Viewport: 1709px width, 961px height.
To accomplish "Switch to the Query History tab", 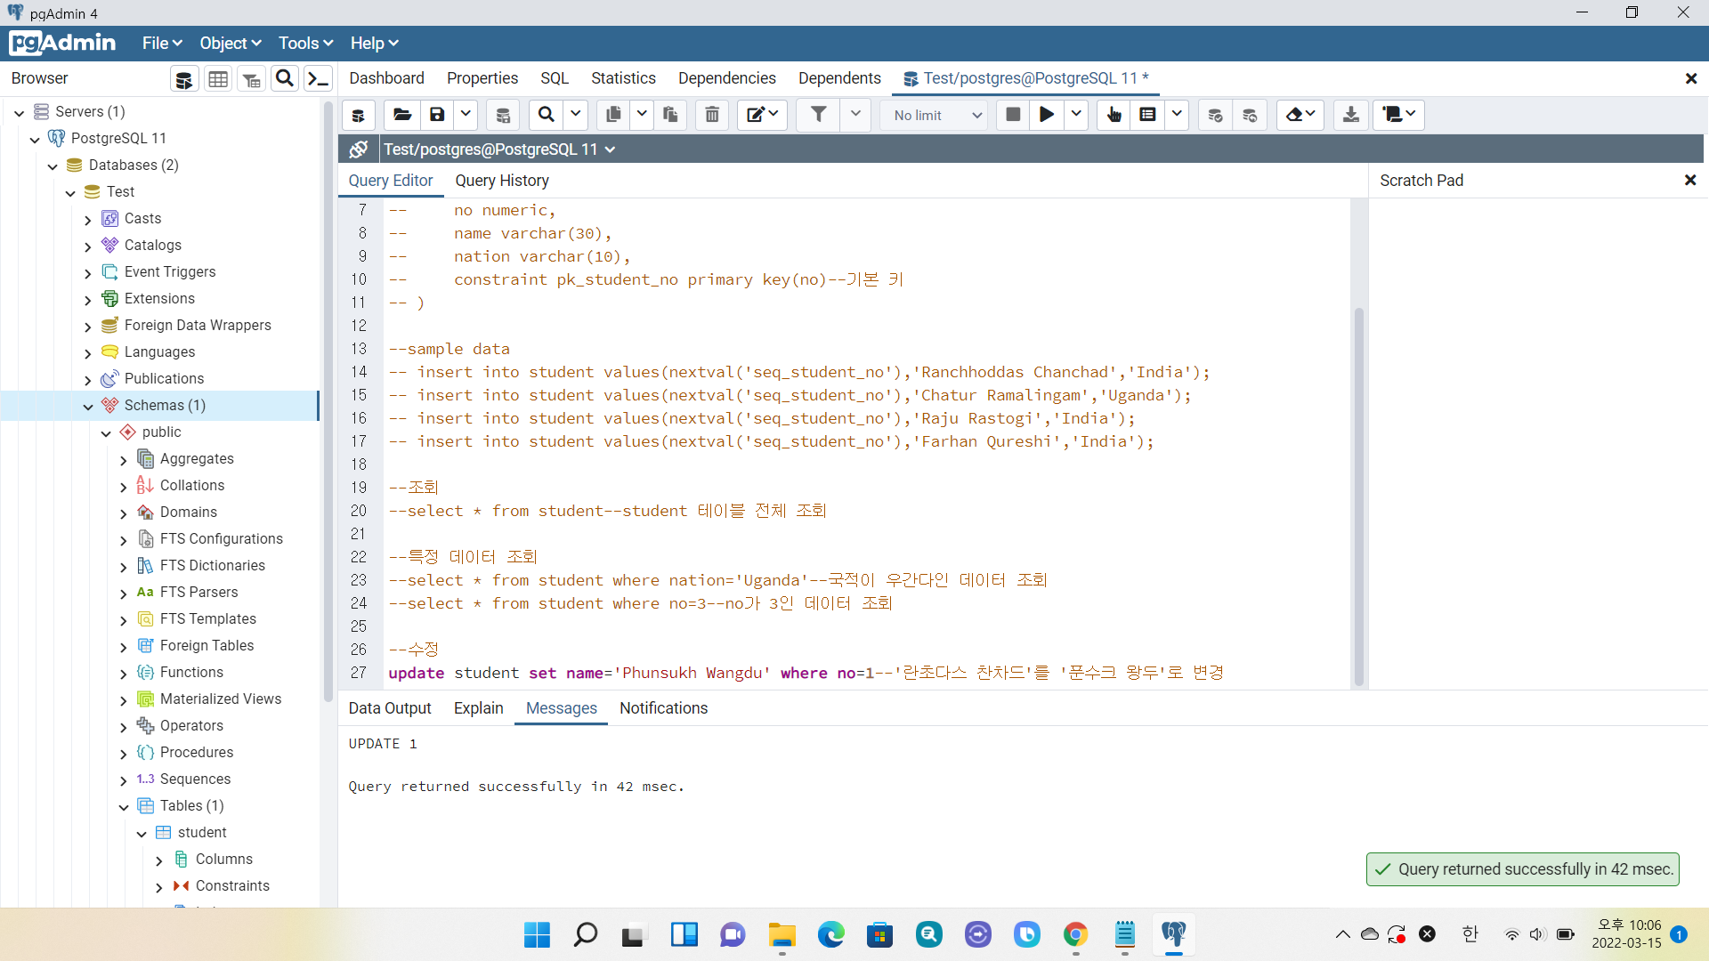I will click(x=502, y=181).
